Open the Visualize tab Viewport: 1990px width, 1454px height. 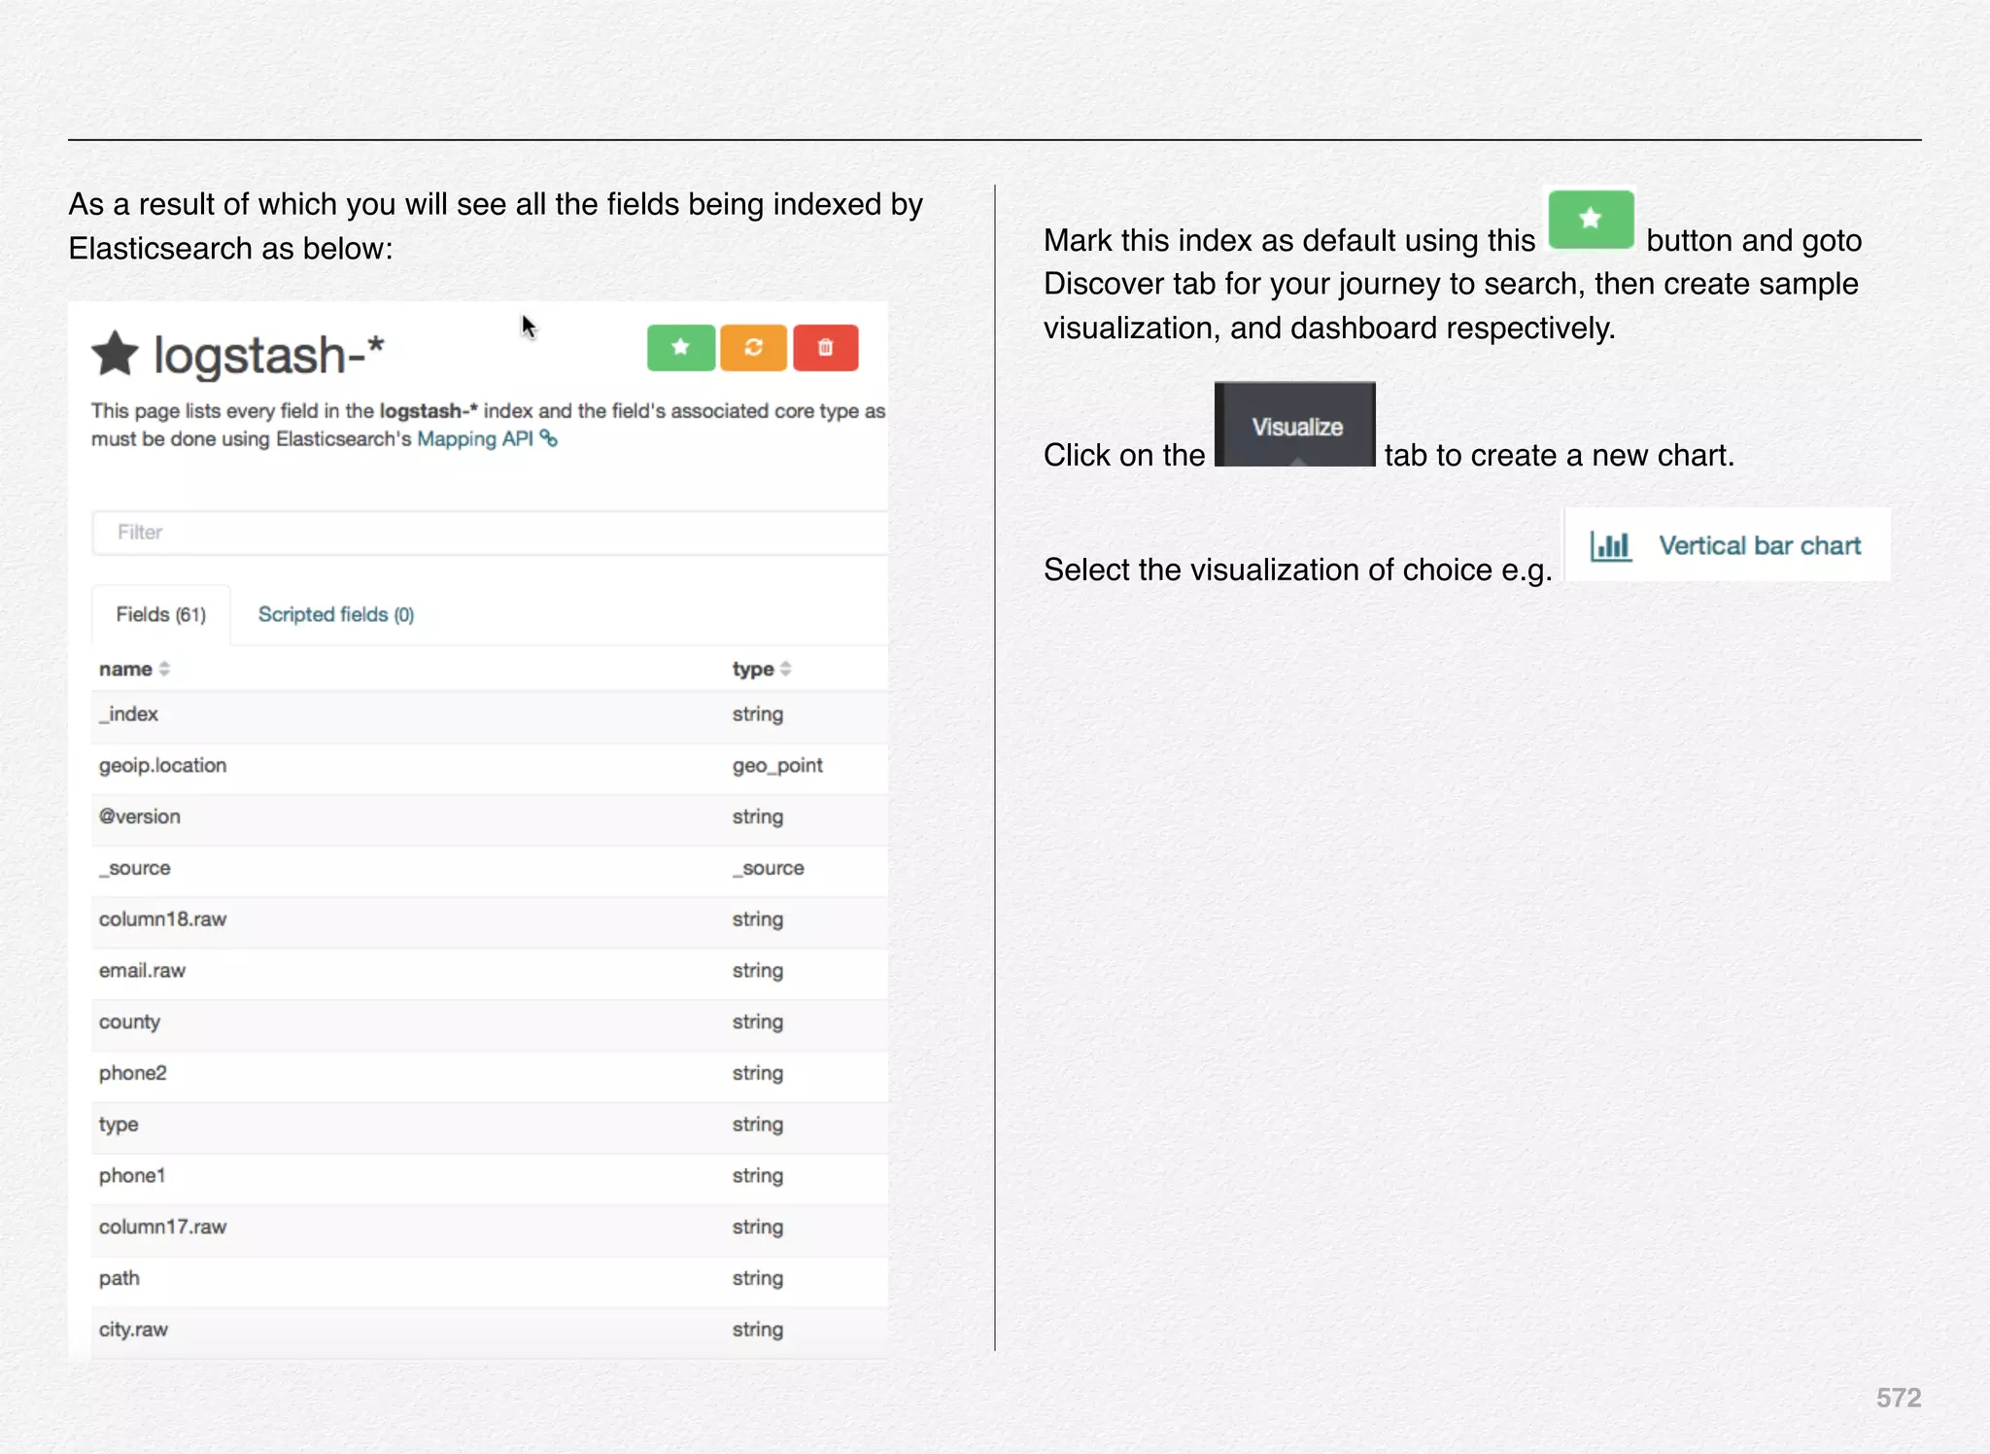pyautogui.click(x=1295, y=425)
